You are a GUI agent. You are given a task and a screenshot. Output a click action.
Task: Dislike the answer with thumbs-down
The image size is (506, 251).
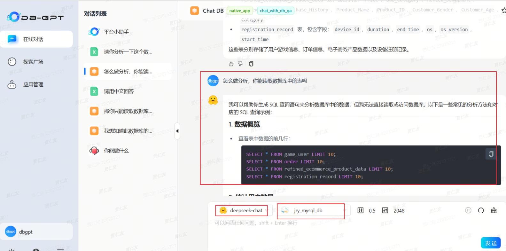click(240, 64)
